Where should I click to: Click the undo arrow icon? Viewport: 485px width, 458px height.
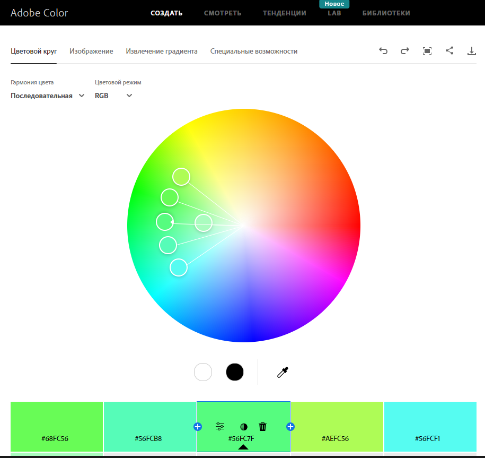pos(383,51)
